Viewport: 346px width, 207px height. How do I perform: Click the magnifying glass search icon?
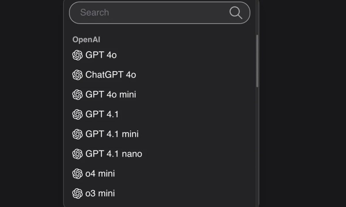[x=236, y=13]
